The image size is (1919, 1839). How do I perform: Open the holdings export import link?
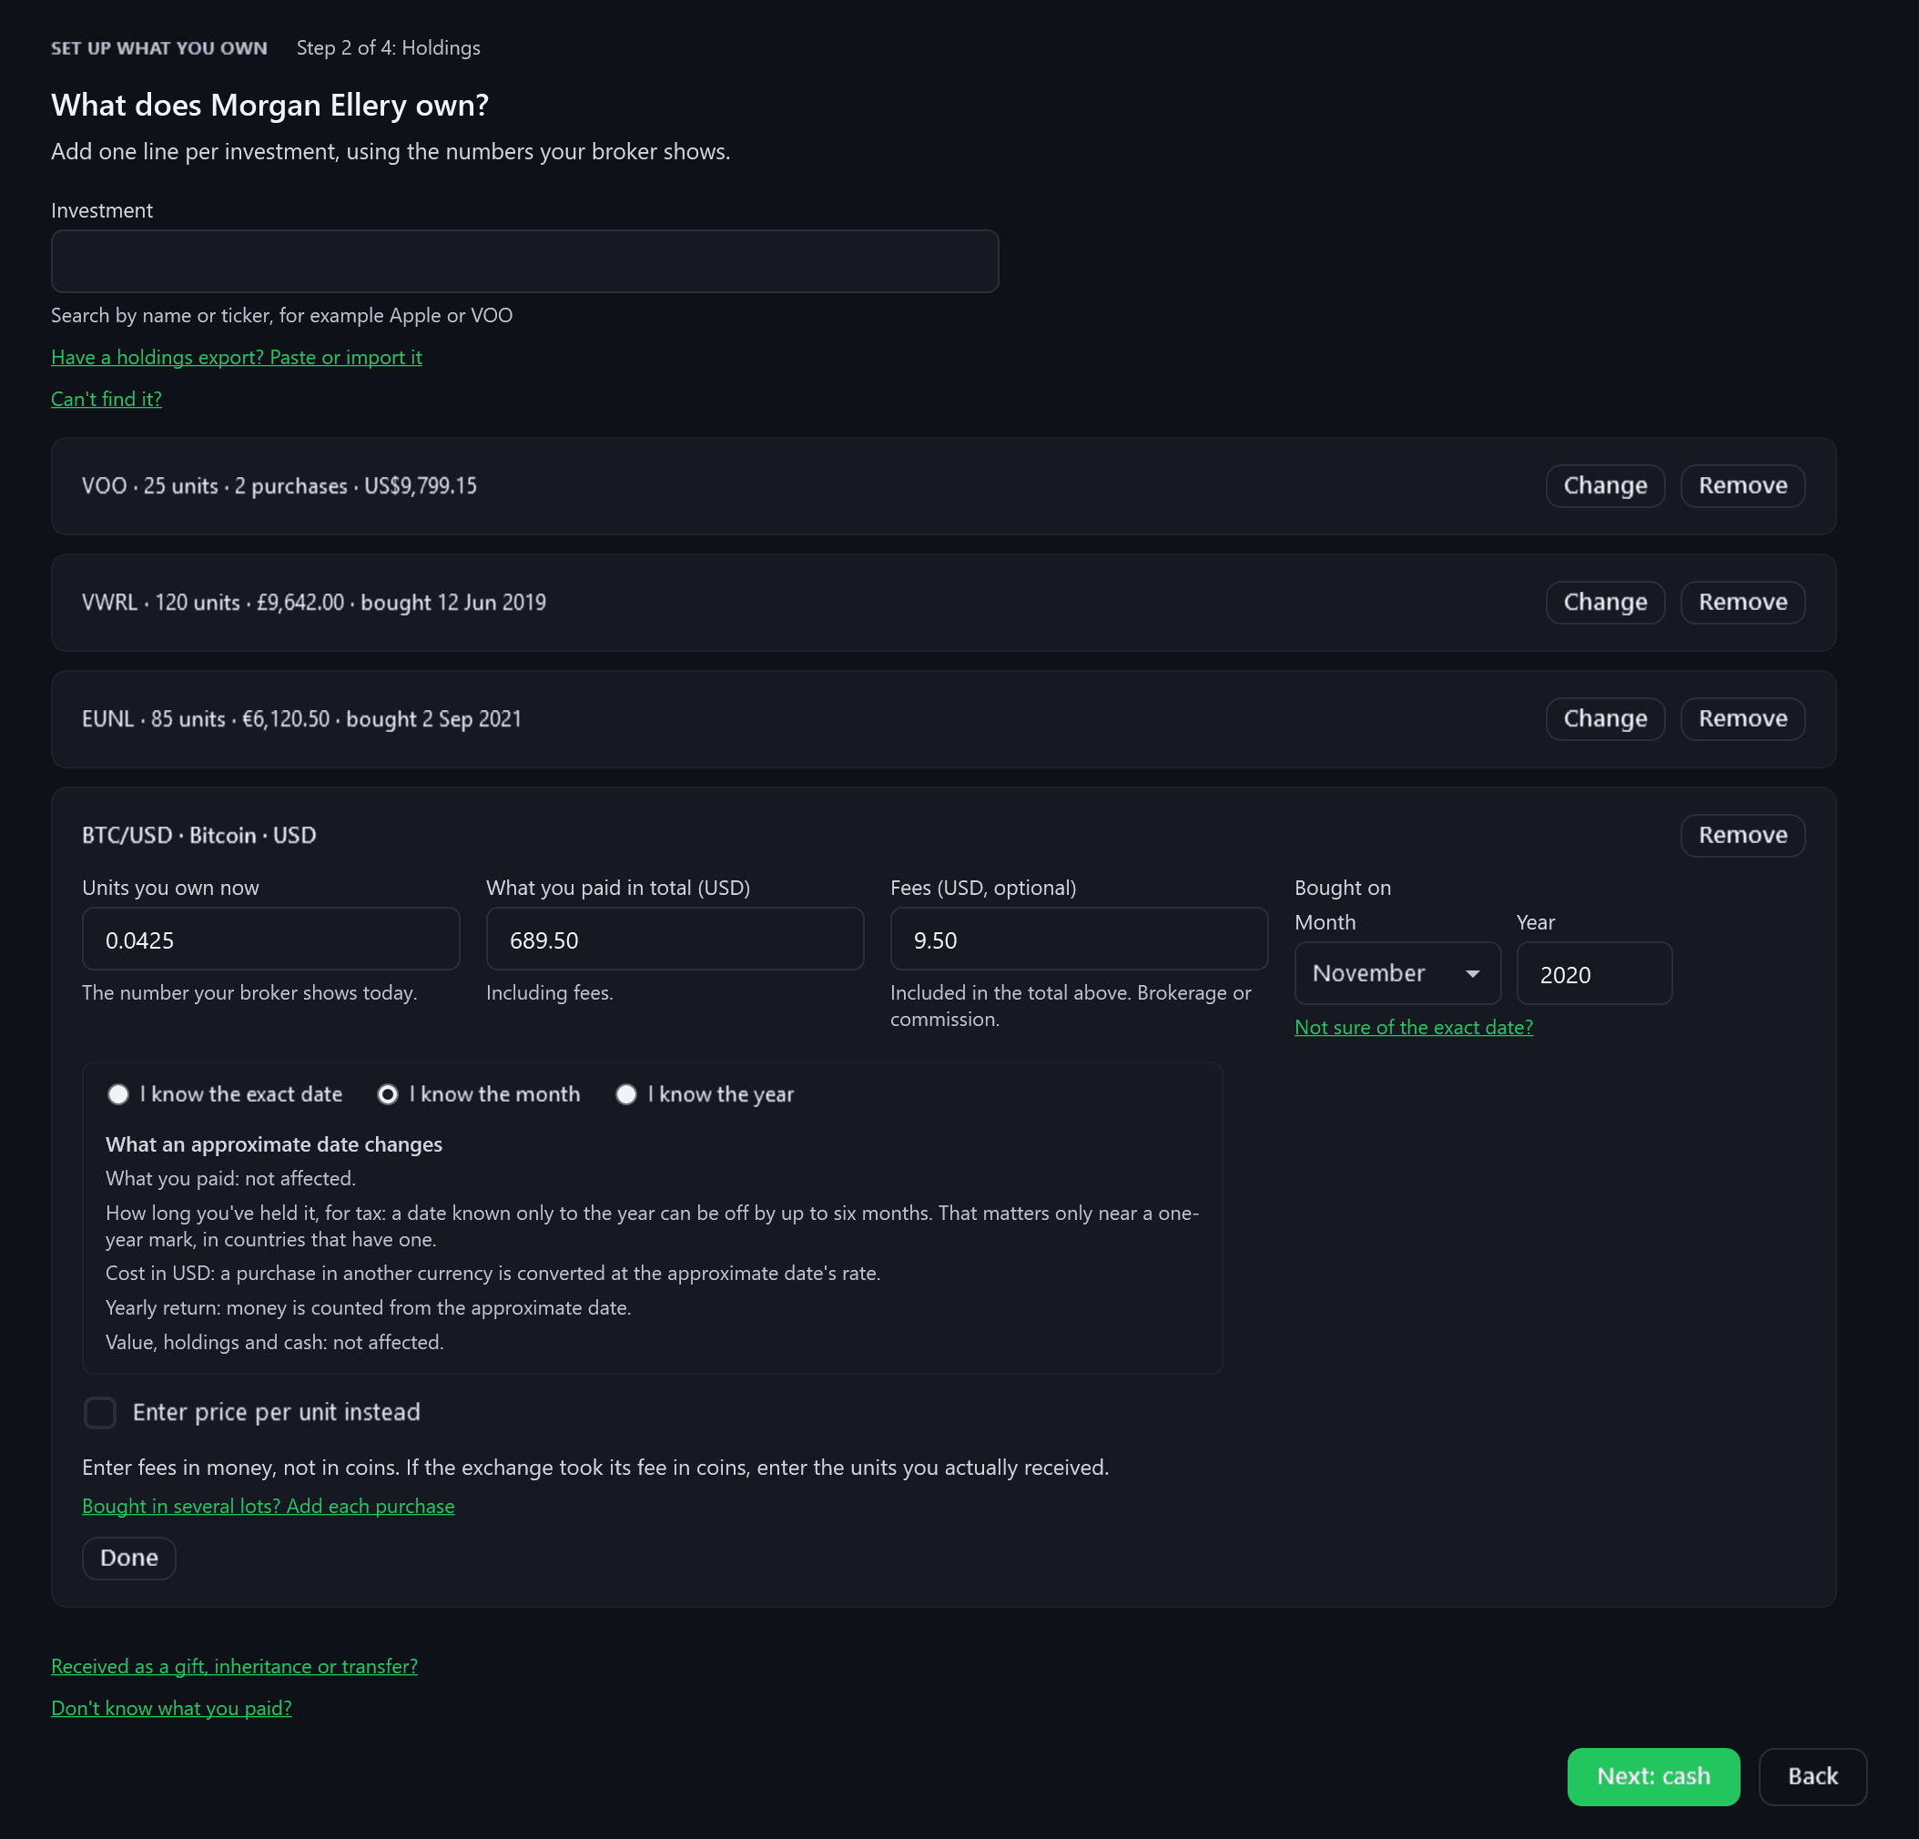click(236, 358)
